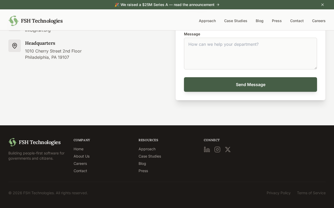Screen dimensions: 334x208
Task: Click the FSH Technologies logo in header
Action: tap(35, 21)
